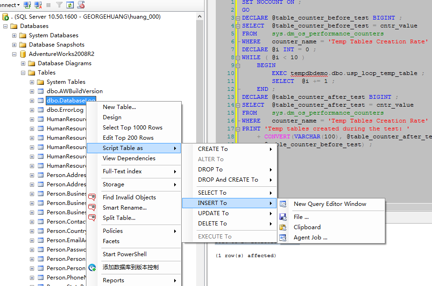Open the Script Table as submenu
Viewport: 432px width, 286px height.
(x=134, y=148)
